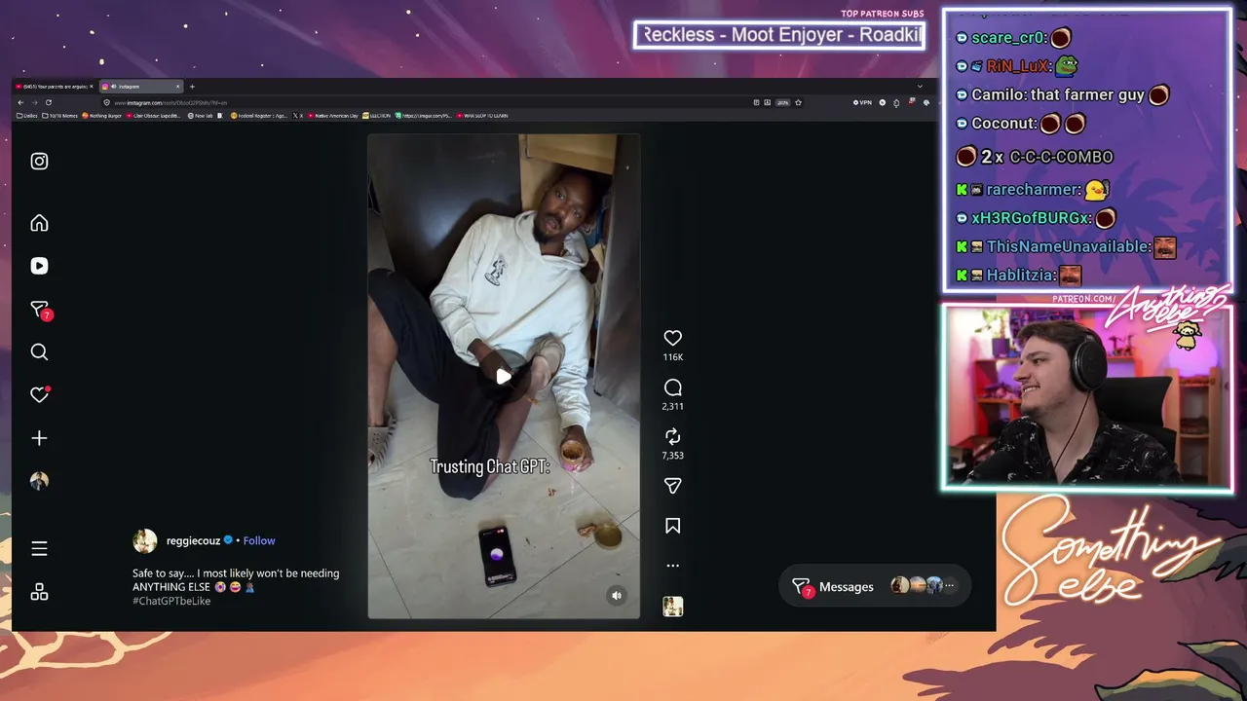Viewport: 1247px width, 701px height.
Task: Like the reel with the heart icon
Action: [672, 338]
